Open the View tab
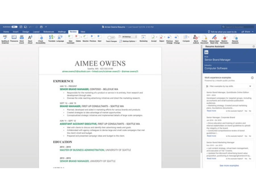 (83, 32)
